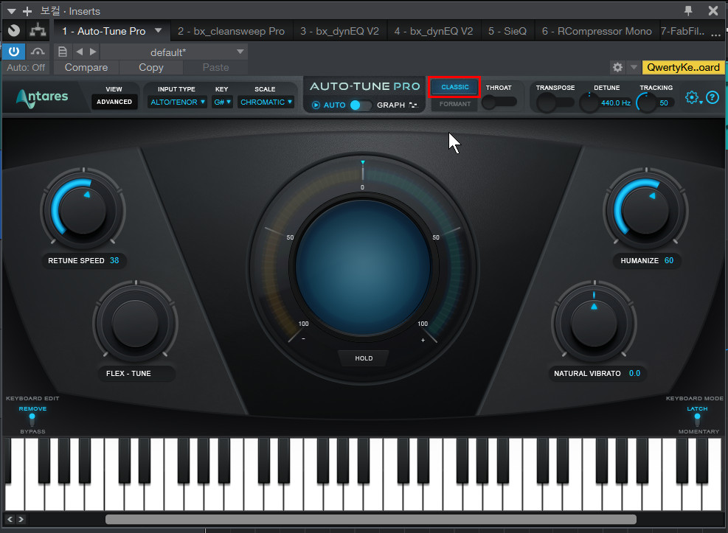Switch to 1 - Auto-Tune Pro tab
The image size is (728, 533).
pos(104,31)
